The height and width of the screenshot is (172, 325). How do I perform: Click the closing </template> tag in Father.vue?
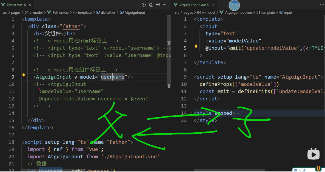point(38,128)
